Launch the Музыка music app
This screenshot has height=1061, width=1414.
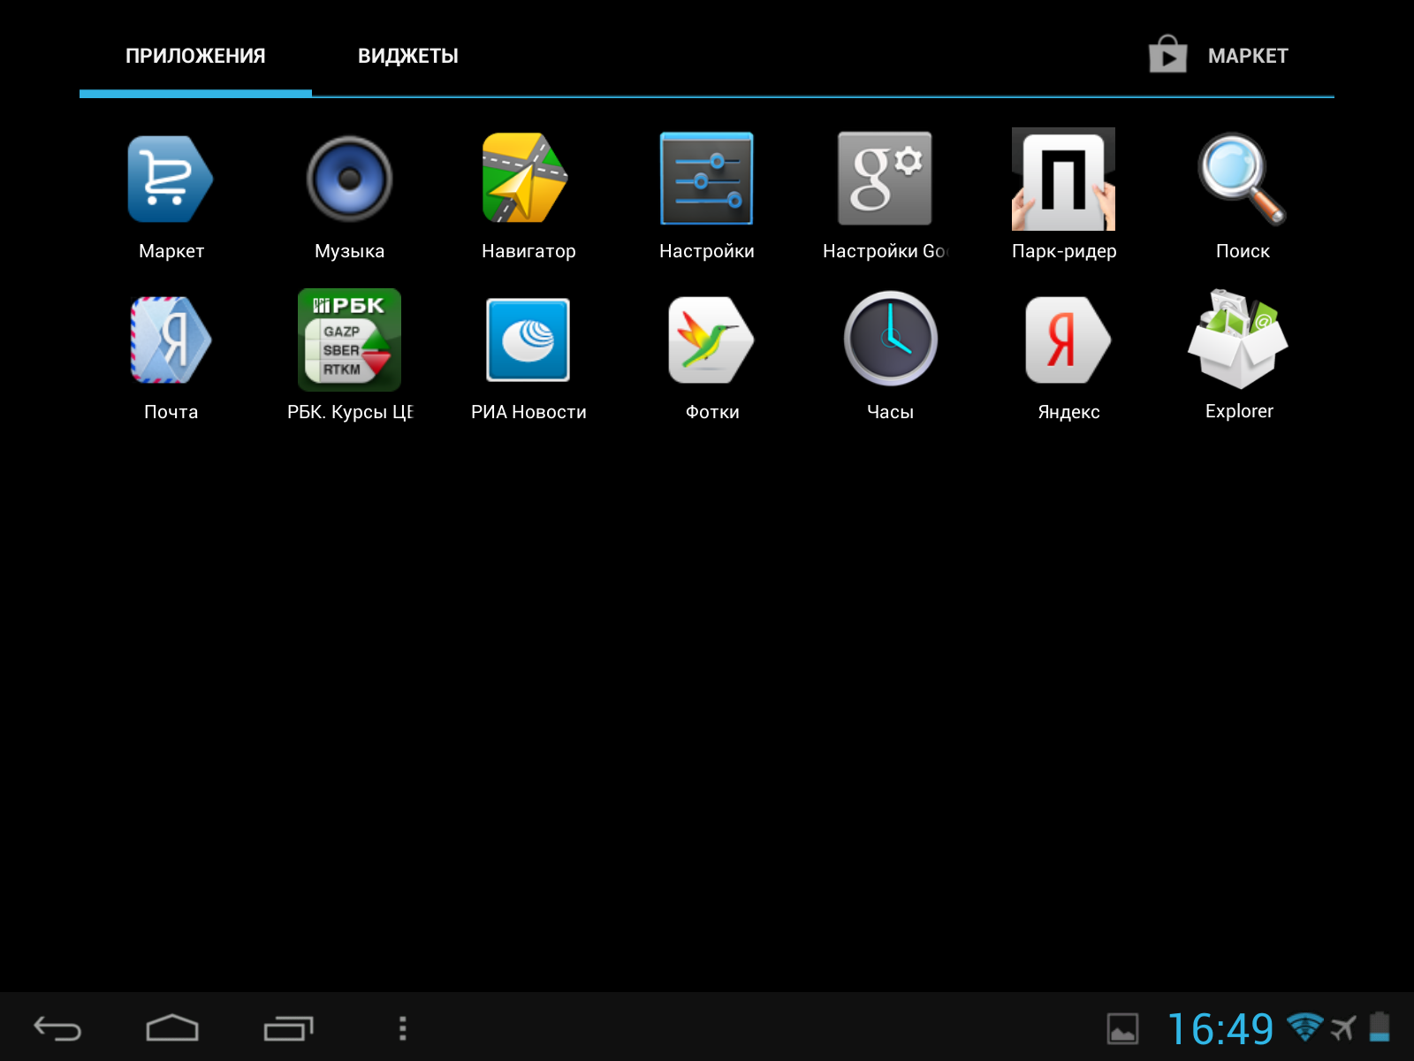[349, 179]
